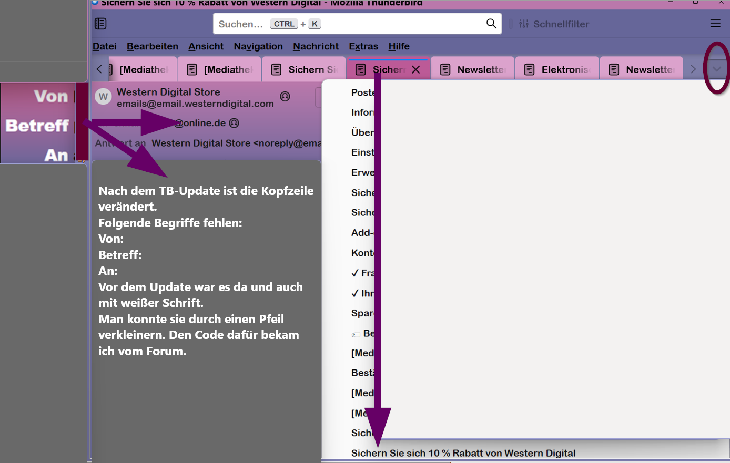
Task: Switch to the Newsletter tab after Elektronis
Action: tap(642, 69)
